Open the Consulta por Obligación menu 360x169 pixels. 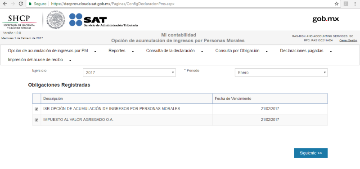(238, 51)
